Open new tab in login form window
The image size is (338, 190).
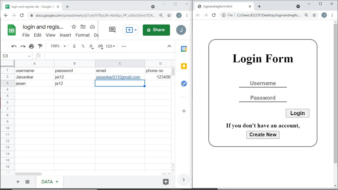pyautogui.click(x=259, y=6)
